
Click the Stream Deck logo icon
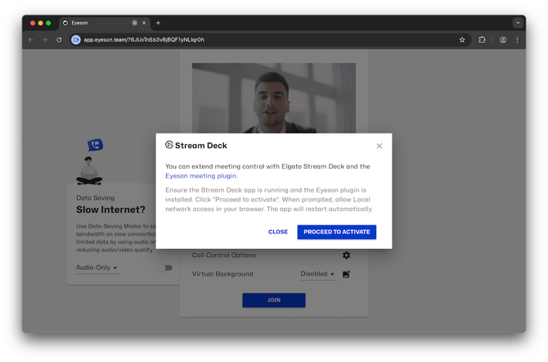[169, 145]
